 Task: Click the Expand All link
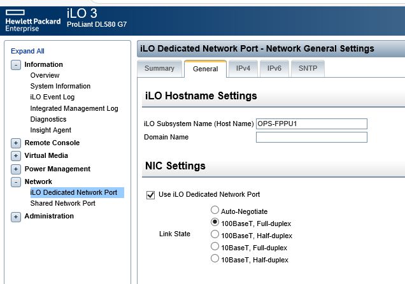27,51
